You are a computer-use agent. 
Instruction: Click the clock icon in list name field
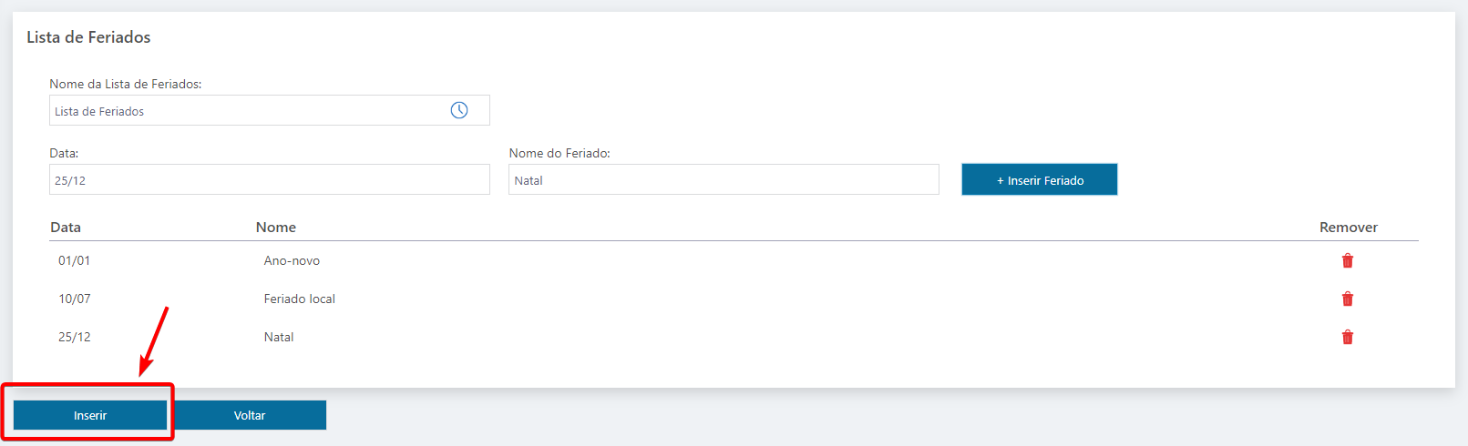click(459, 110)
